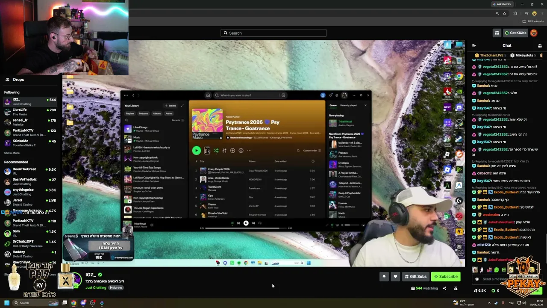This screenshot has height=308, width=547.
Task: Toggle notifications bell for IGZ_
Action: pyautogui.click(x=384, y=276)
